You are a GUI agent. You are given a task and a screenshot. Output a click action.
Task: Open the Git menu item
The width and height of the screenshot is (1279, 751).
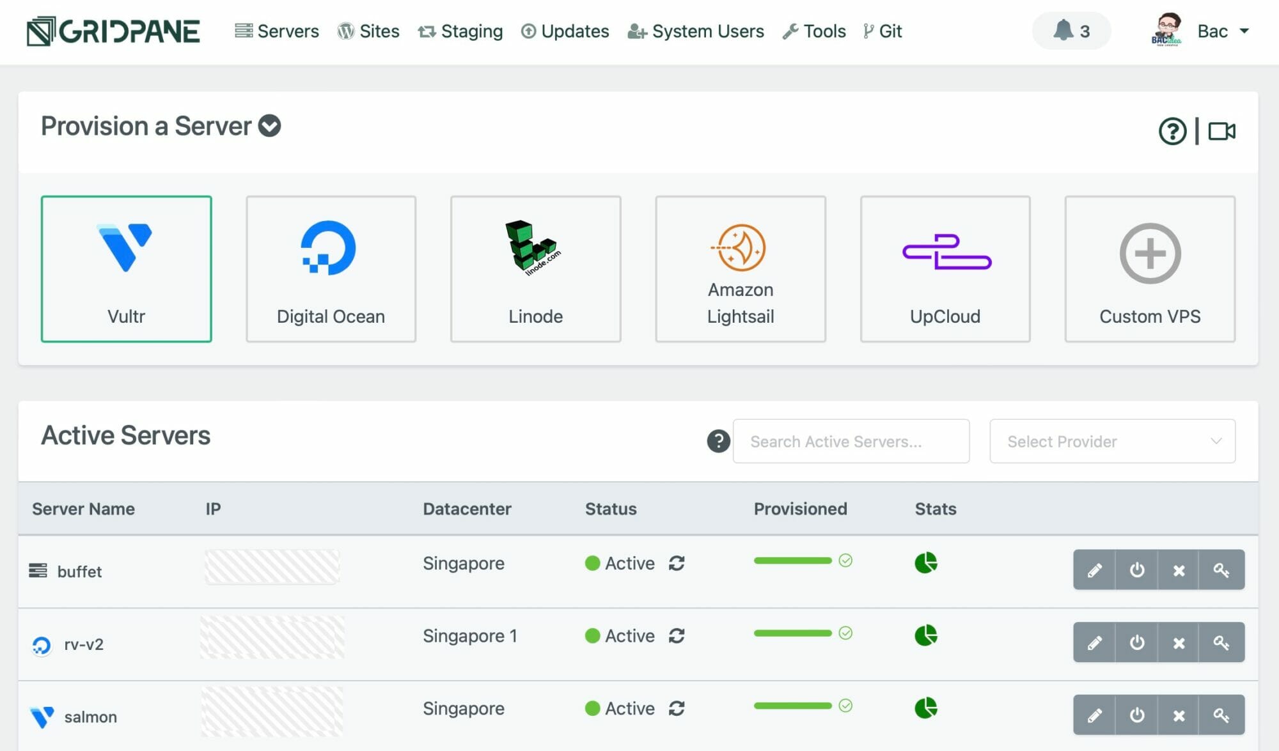pyautogui.click(x=883, y=31)
